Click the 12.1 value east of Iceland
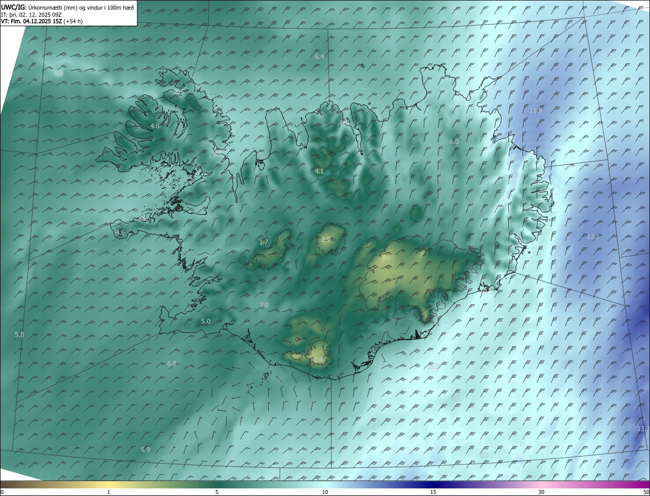Image resolution: width=650 pixels, height=496 pixels. click(x=593, y=236)
